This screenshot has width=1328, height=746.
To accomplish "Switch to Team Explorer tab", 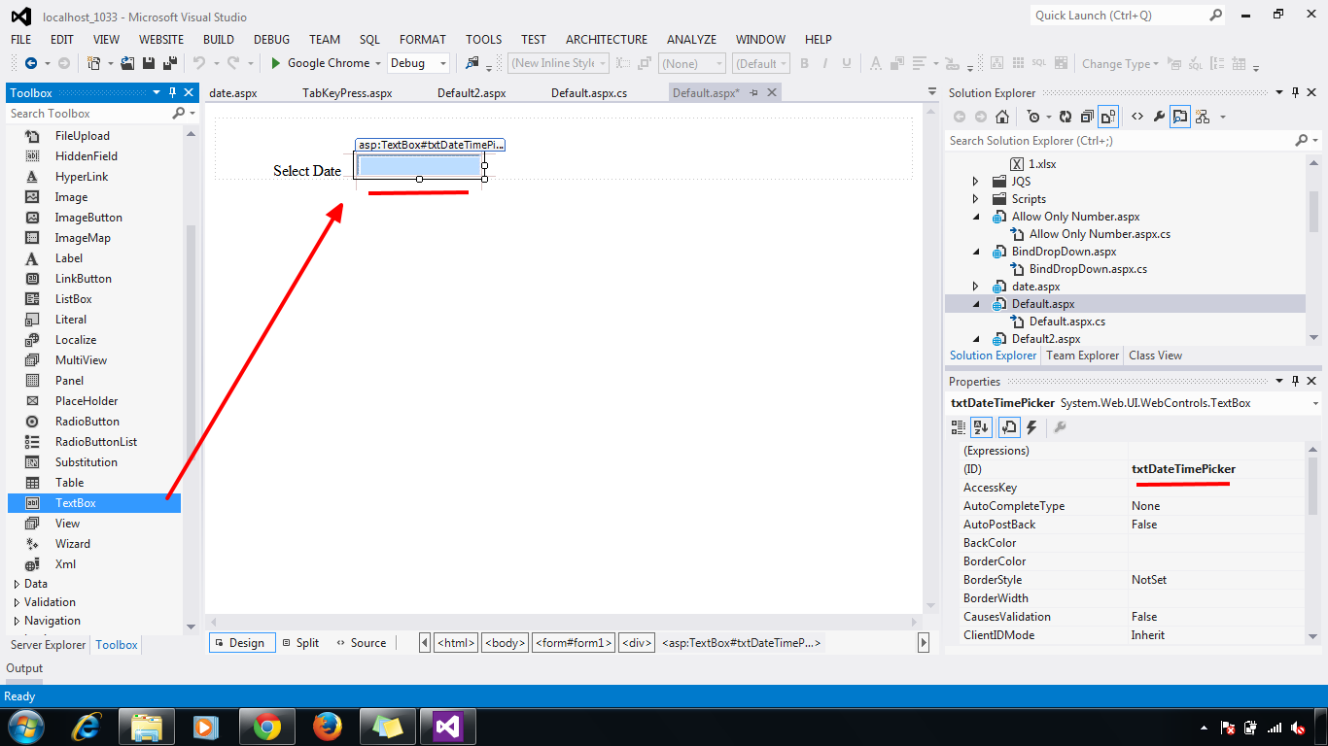I will (1083, 356).
